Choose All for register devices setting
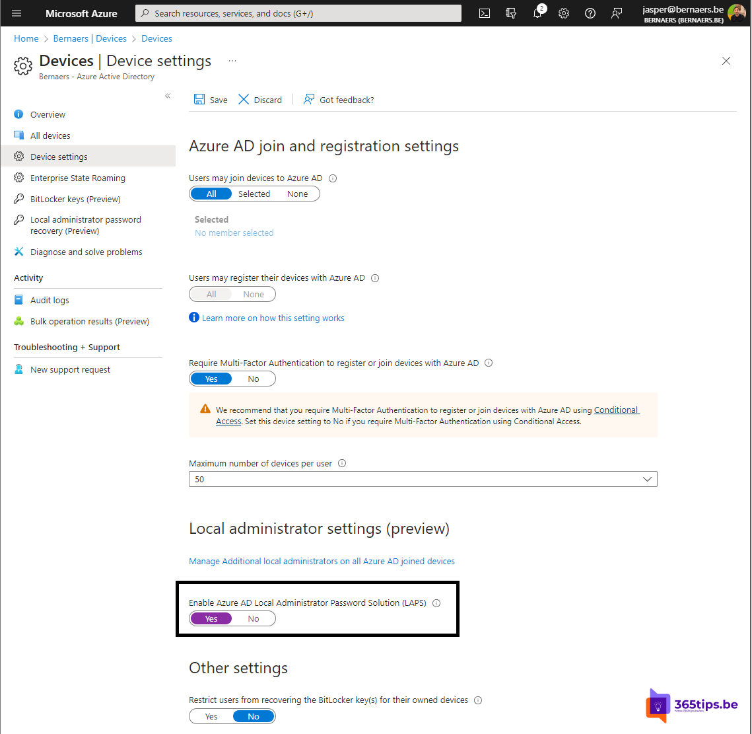Screen dimensions: 752x734 click(211, 294)
